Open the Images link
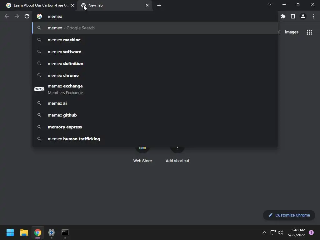320x240 pixels. (292, 32)
